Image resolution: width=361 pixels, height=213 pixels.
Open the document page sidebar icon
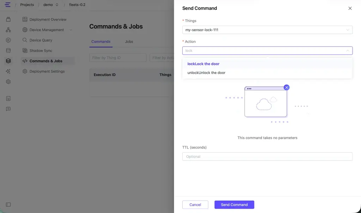pos(8,99)
